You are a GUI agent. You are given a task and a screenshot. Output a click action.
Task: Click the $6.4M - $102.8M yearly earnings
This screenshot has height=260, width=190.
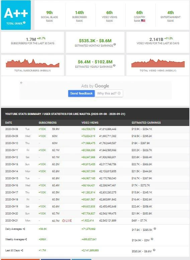coord(95,62)
